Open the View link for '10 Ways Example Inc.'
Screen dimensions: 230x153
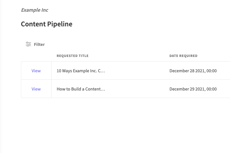point(36,71)
